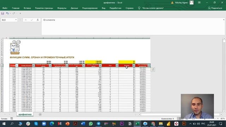
Task: Undo the last action
Action: [x=7, y=13]
